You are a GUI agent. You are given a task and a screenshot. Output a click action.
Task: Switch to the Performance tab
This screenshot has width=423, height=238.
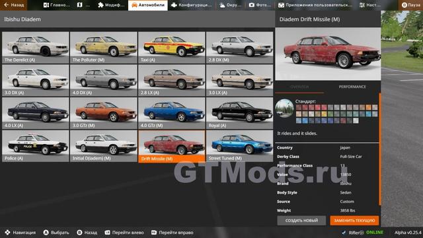coord(352,87)
